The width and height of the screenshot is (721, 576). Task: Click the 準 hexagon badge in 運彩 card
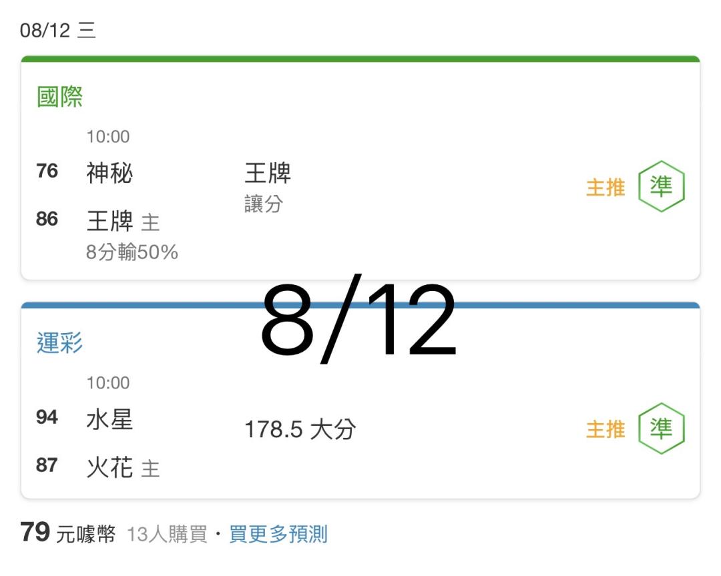pos(661,428)
